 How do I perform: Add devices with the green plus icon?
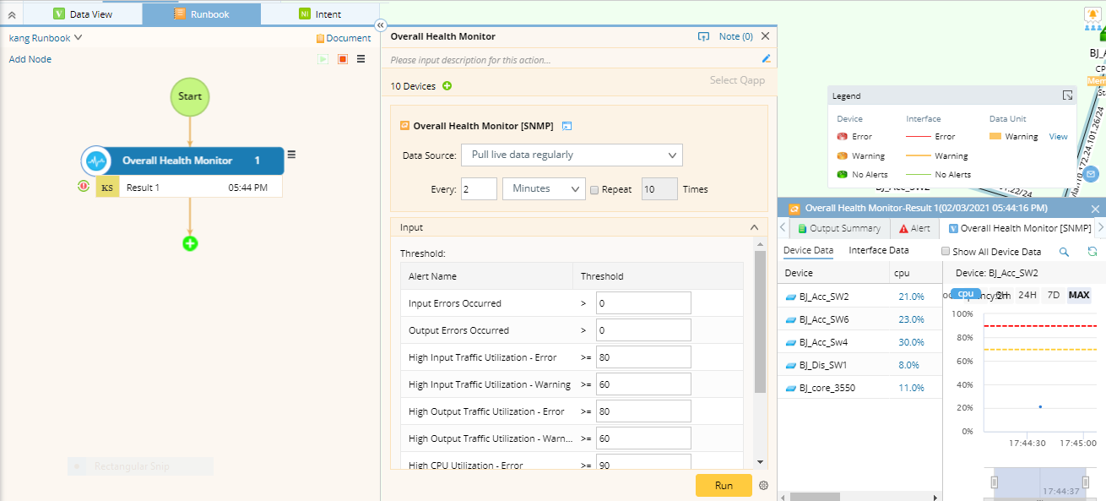pyautogui.click(x=447, y=86)
